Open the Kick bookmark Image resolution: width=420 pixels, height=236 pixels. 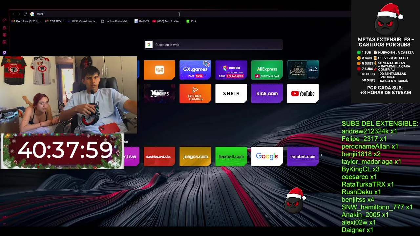191,21
